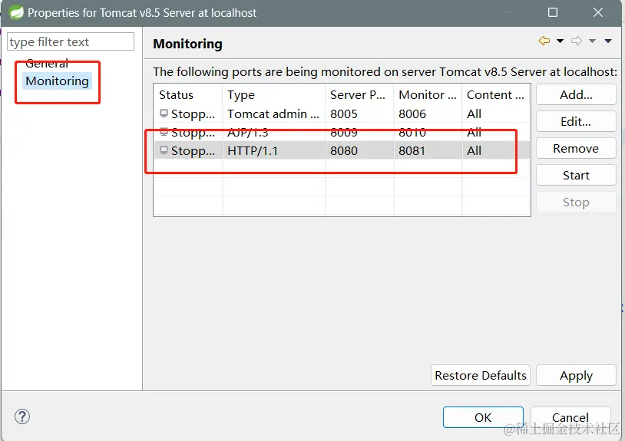This screenshot has width=625, height=441.
Task: Open the view menu dropdown triangle
Action: [x=608, y=41]
